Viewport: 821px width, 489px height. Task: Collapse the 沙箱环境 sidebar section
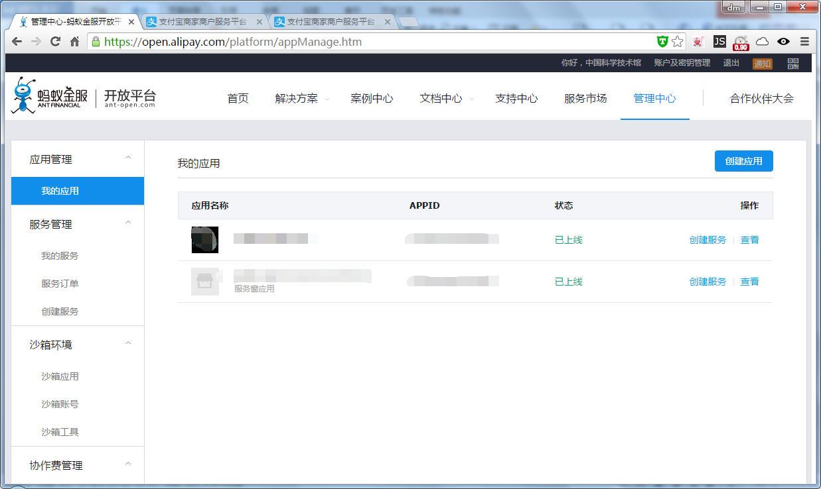click(x=128, y=344)
